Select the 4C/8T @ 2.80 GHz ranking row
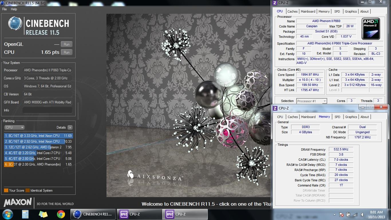The width and height of the screenshot is (391, 220). [38, 159]
